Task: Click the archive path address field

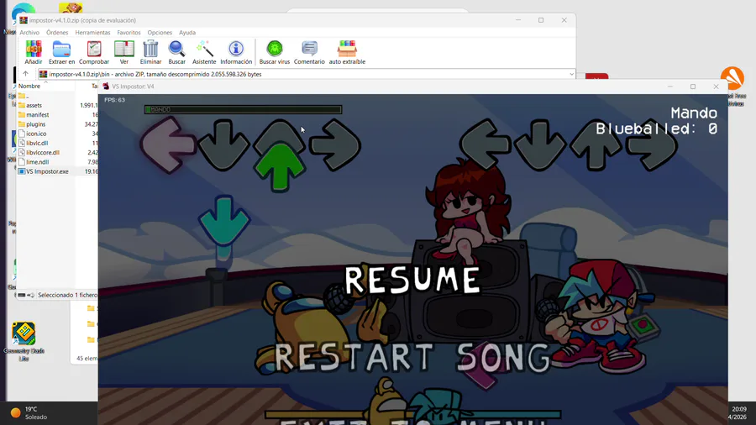Action: pos(306,74)
